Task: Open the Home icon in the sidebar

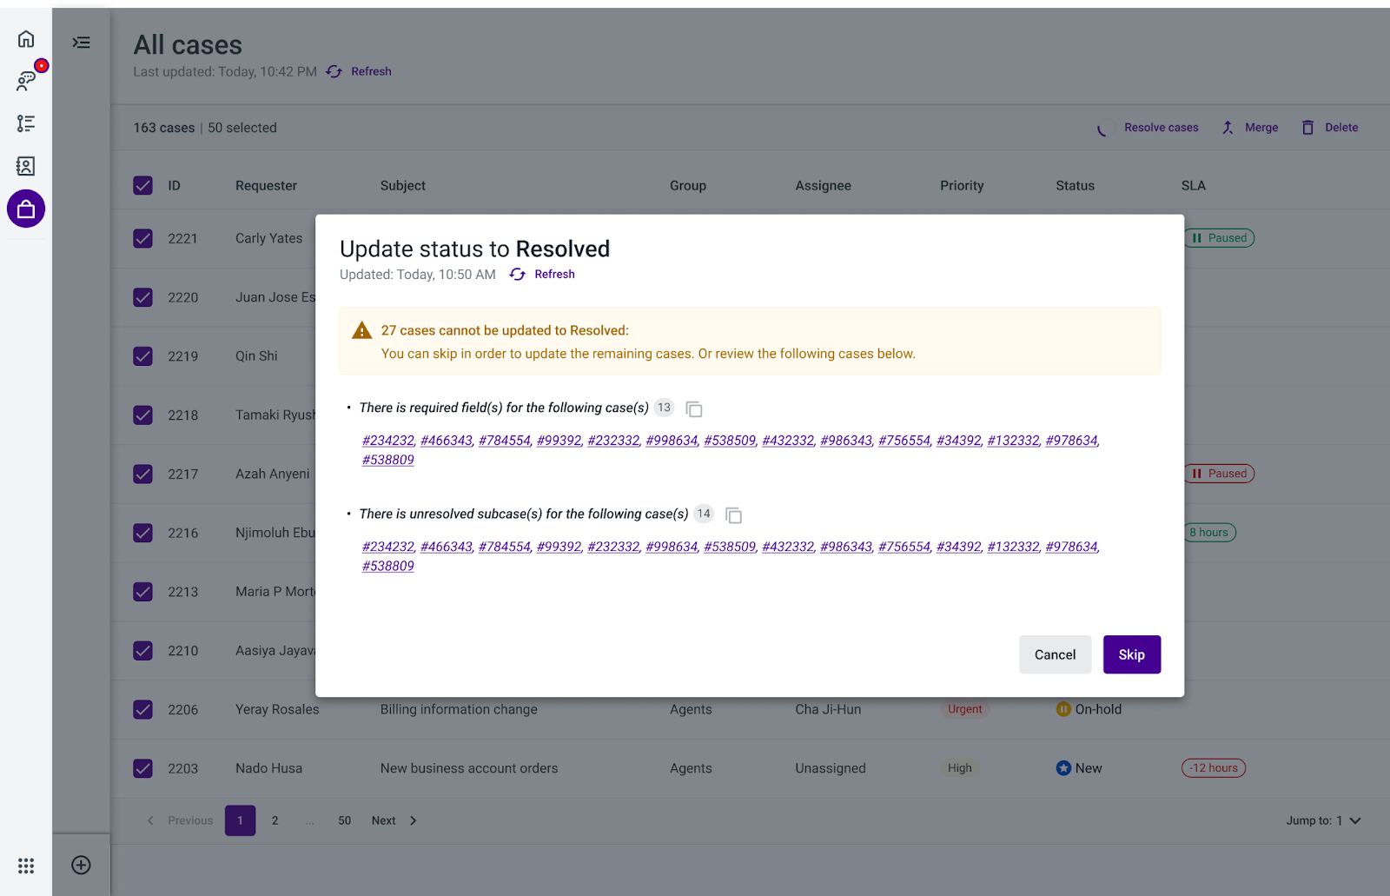Action: (x=25, y=38)
